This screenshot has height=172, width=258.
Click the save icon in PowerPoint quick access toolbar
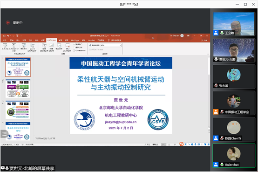pyautogui.click(x=4, y=36)
